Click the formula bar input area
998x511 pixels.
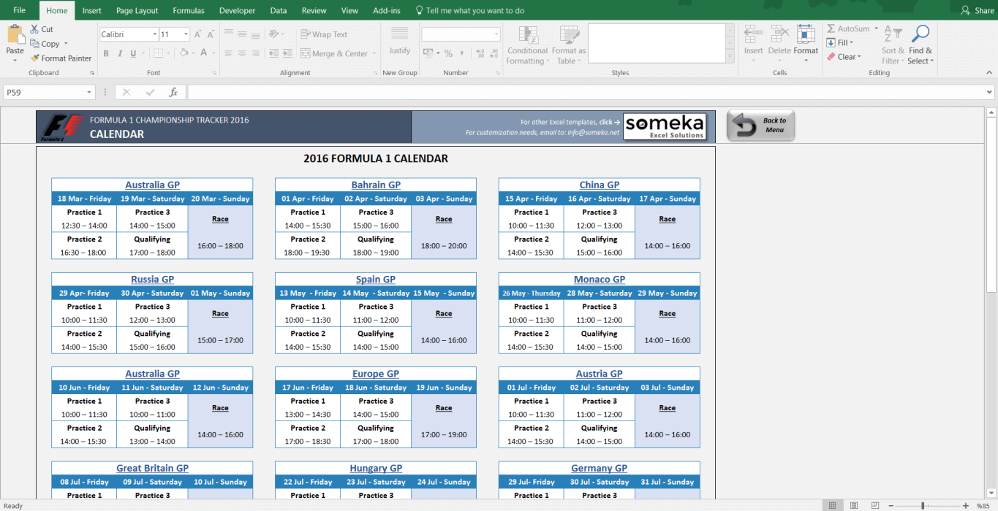point(585,93)
